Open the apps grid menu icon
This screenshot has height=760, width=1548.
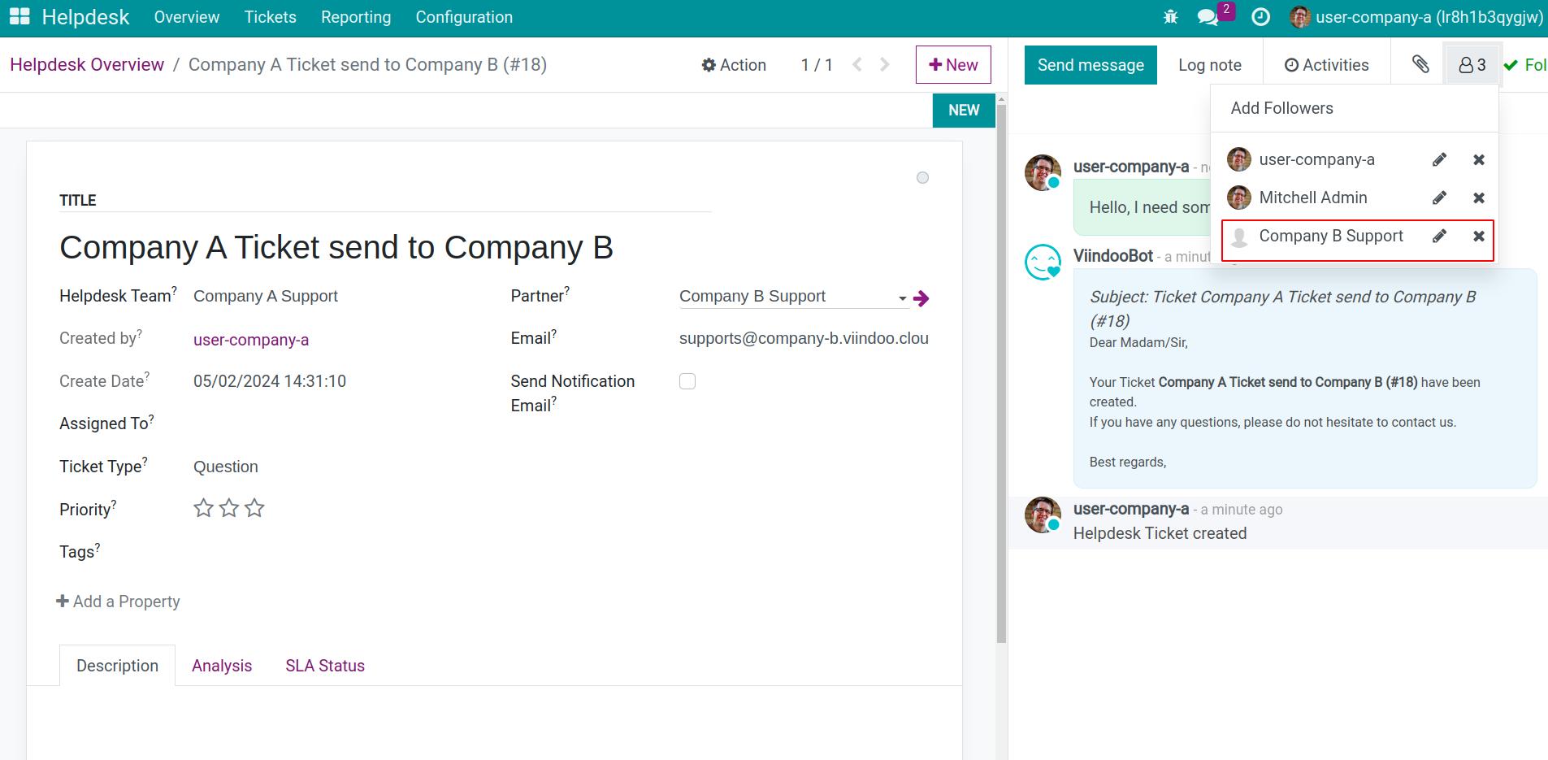(x=20, y=17)
